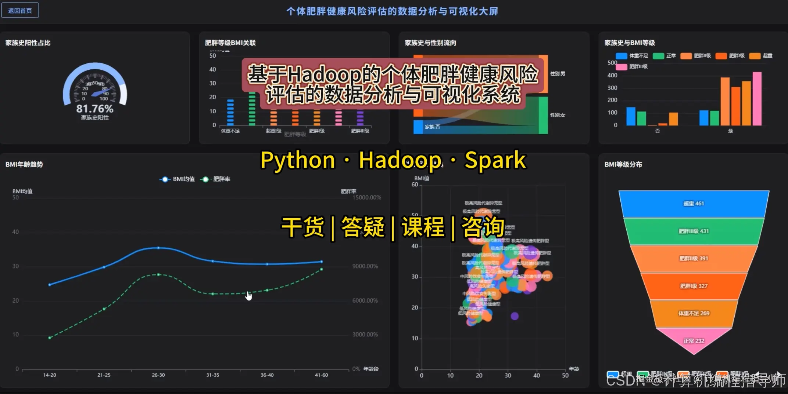Click the purple striped bar above 肥胖III级
Viewport: 788px width, 394px height.
360,118
